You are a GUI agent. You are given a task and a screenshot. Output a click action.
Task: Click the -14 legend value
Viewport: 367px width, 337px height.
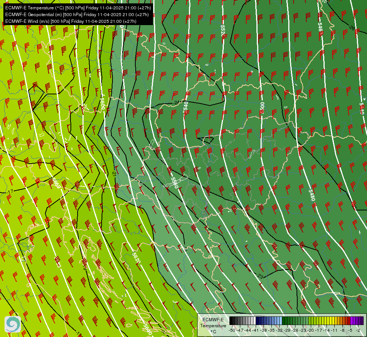327,330
